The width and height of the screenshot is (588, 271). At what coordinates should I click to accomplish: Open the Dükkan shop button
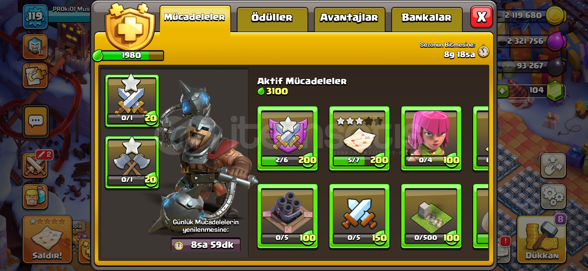[542, 239]
